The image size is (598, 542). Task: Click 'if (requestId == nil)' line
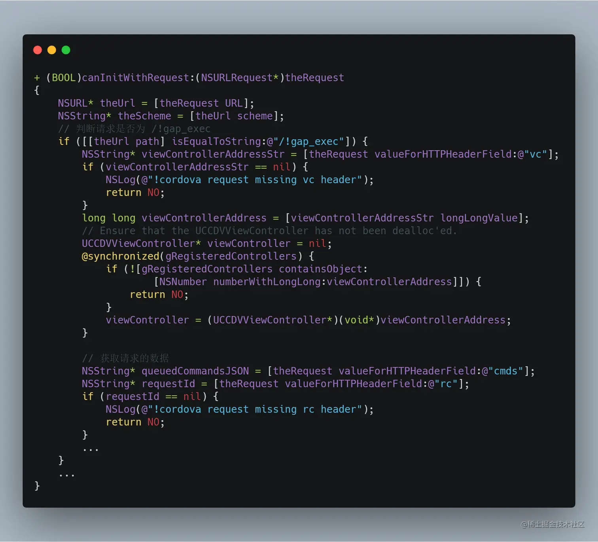[x=150, y=397]
